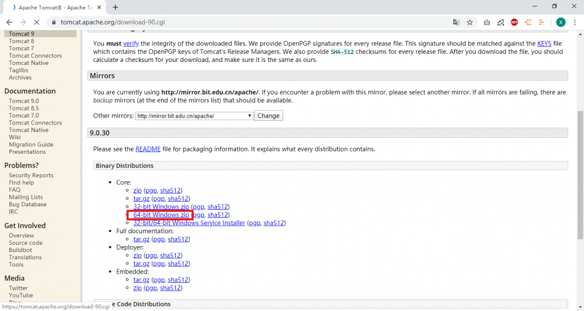584x311 pixels.
Task: Open Chrome three-dot menu
Action: coord(575,22)
